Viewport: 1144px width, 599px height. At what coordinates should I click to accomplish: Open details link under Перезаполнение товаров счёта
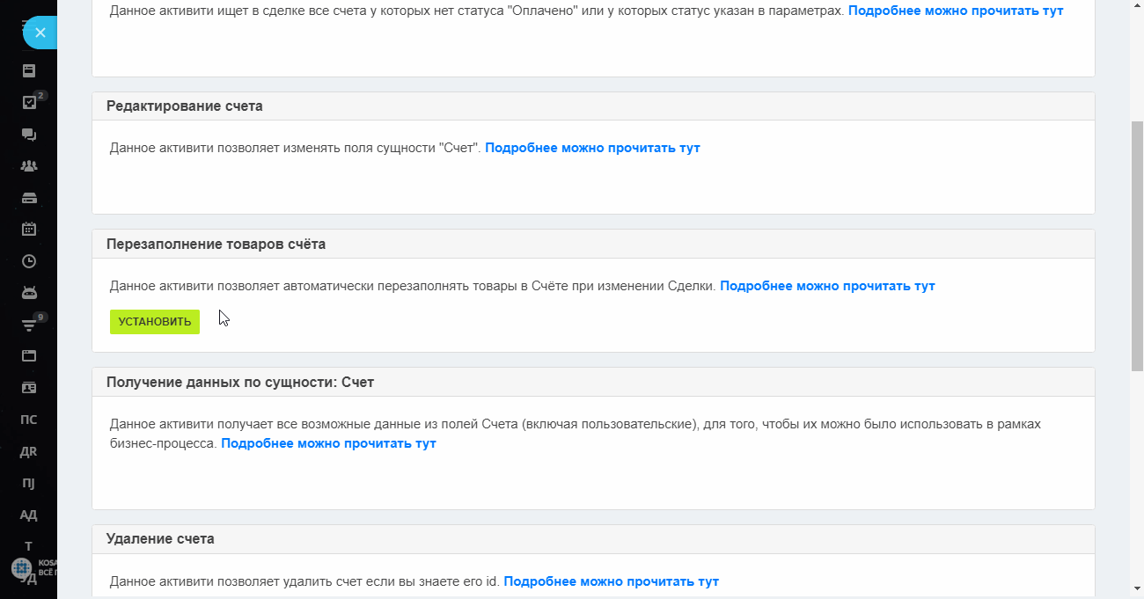click(827, 286)
